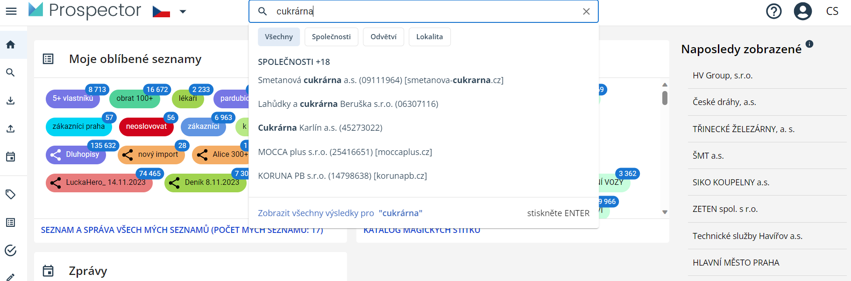Screen dimensions: 851x281
Task: Click Zobrazit všechny výsledky pro "cukrárna"
Action: coord(340,213)
